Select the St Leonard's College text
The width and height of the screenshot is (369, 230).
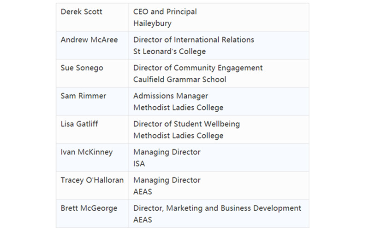tap(169, 51)
